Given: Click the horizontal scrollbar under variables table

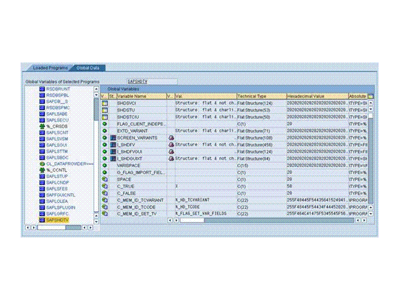Looking at the screenshot, I should click(267, 220).
